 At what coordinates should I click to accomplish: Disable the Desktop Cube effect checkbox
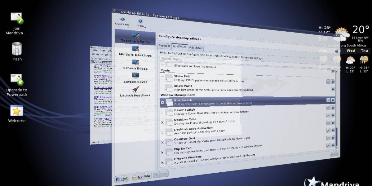coord(162,122)
